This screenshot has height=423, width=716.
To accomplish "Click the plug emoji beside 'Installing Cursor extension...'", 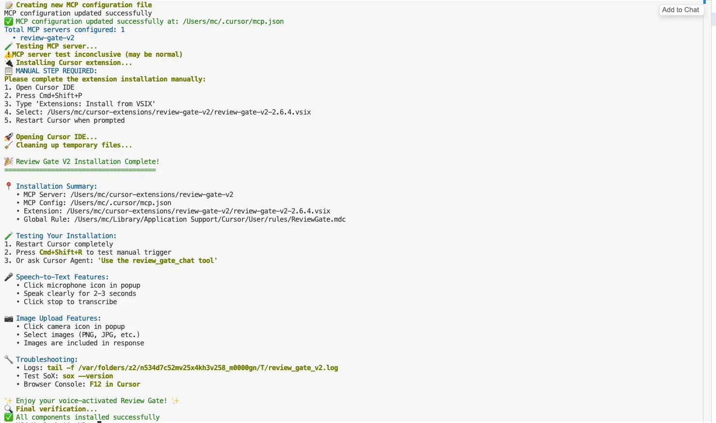I will pyautogui.click(x=9, y=63).
